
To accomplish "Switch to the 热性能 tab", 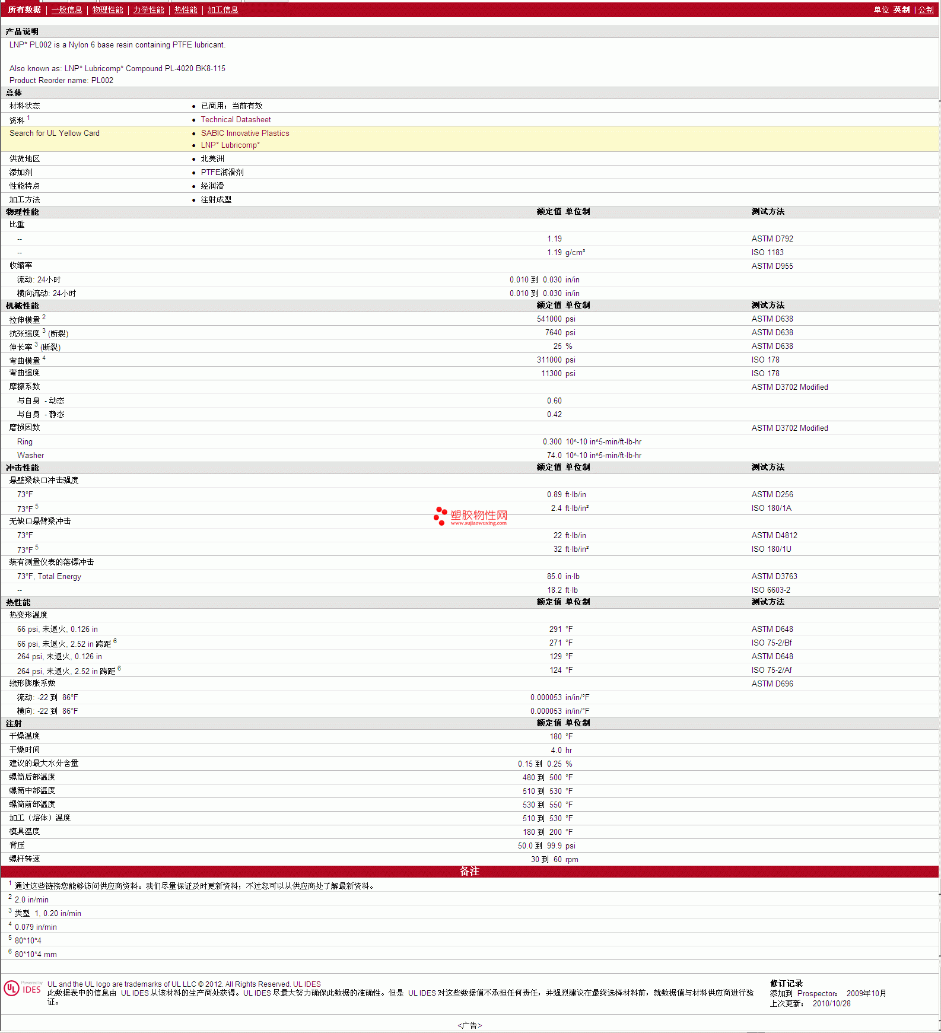I will [x=186, y=10].
